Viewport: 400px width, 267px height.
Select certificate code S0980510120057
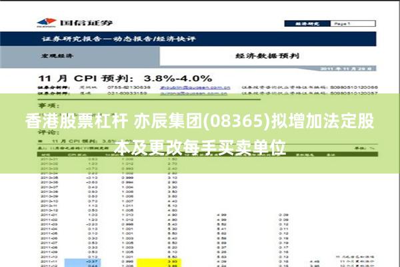click(x=354, y=93)
